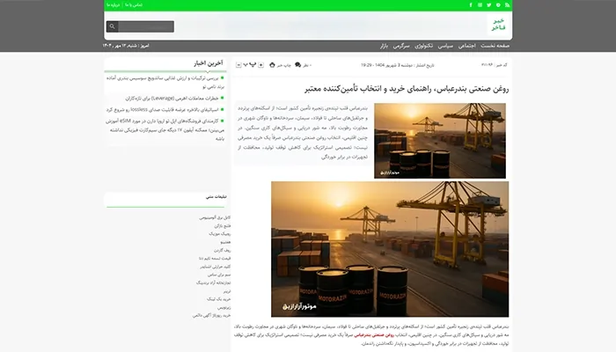Open the Facebook icon in the top bar
This screenshot has width=616, height=352.
pyautogui.click(x=471, y=5)
